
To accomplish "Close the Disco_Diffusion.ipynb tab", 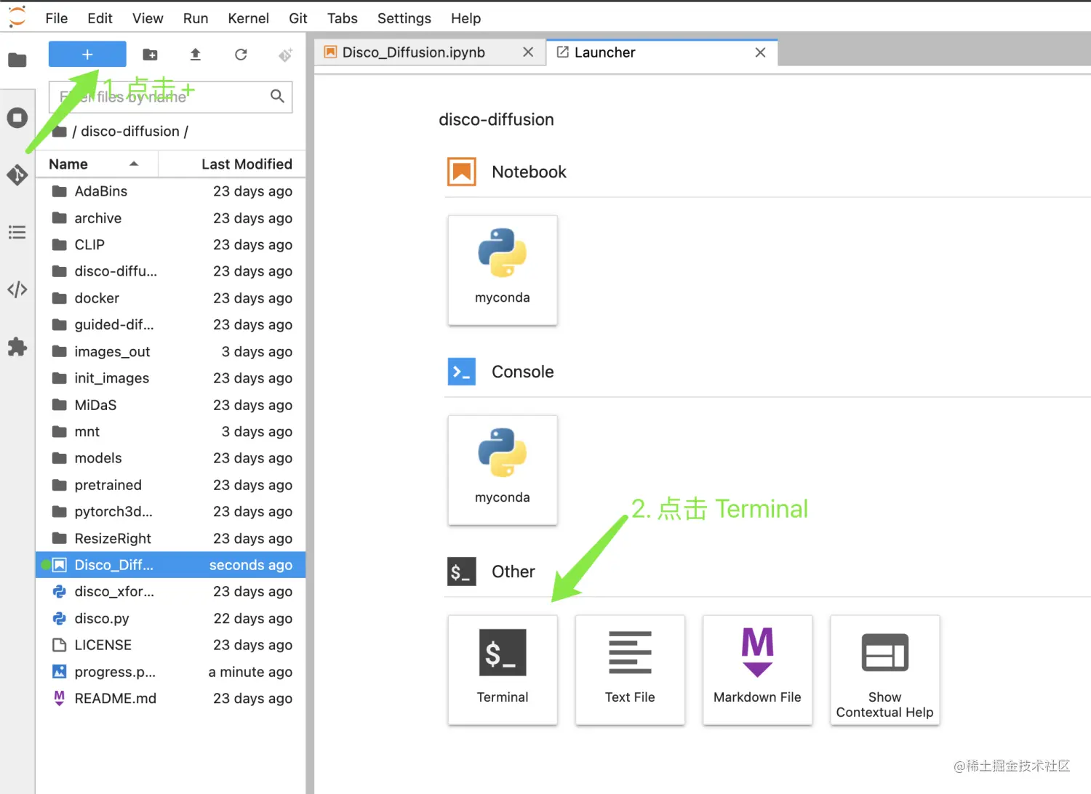I will click(528, 52).
